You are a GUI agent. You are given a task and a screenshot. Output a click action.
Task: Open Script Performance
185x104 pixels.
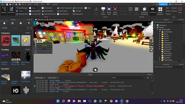pyautogui.click(x=49, y=14)
